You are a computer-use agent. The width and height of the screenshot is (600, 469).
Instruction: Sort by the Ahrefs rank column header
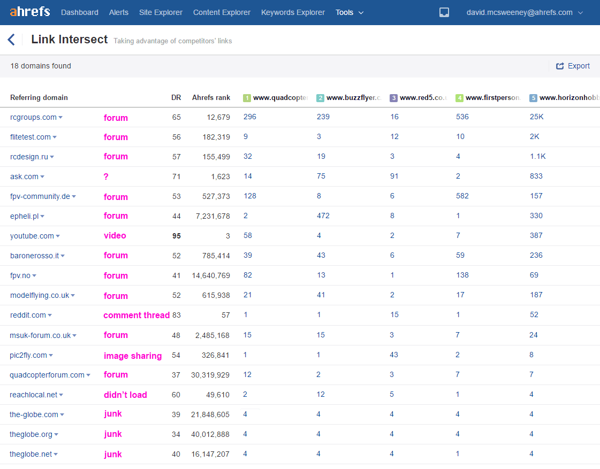point(211,97)
